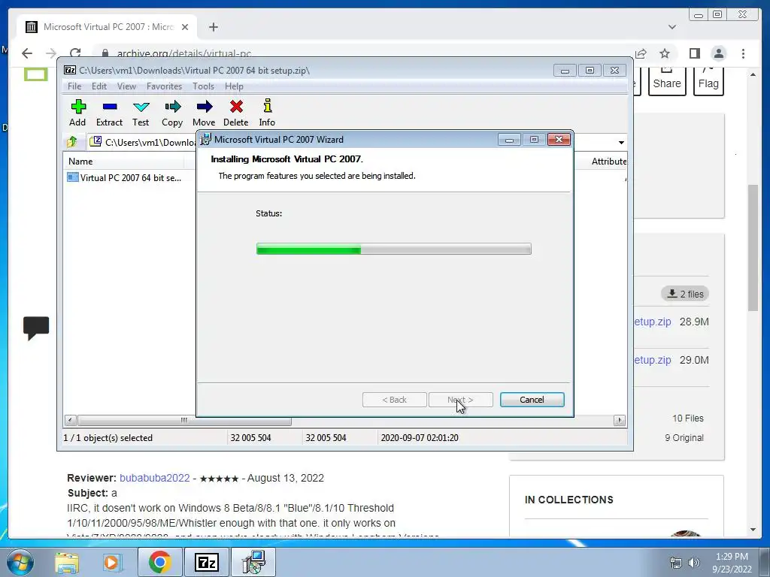
Task: Reload the archive.org page
Action: tap(75, 53)
